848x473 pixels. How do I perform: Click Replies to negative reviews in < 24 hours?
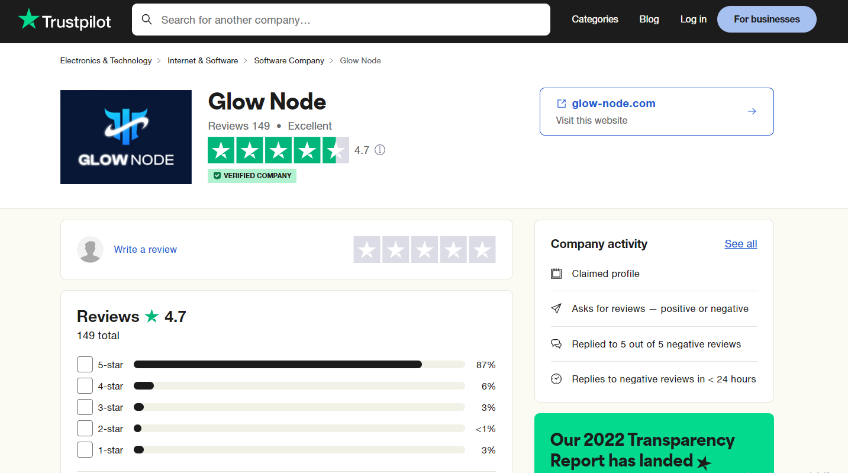pos(664,379)
